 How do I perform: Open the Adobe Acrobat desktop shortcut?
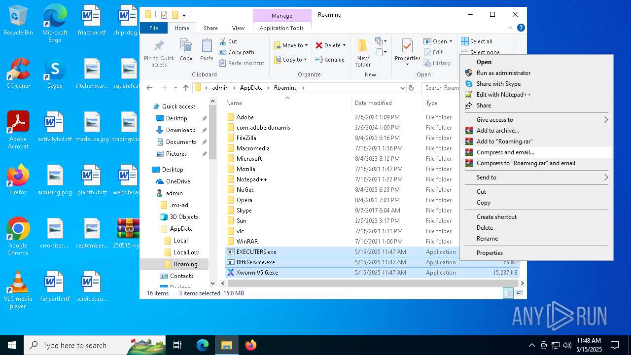pyautogui.click(x=18, y=130)
